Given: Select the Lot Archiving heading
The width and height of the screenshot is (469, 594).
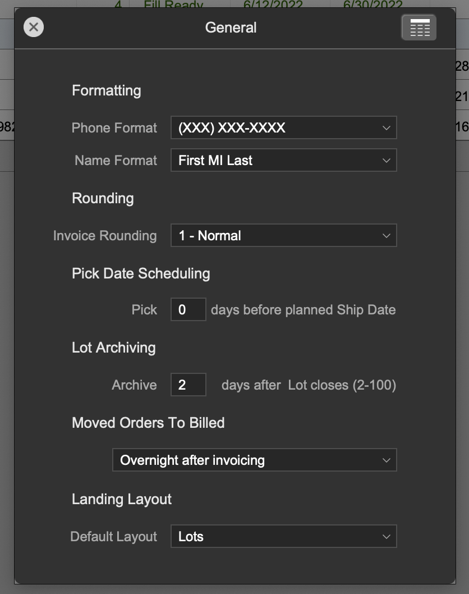Looking at the screenshot, I should 113,348.
